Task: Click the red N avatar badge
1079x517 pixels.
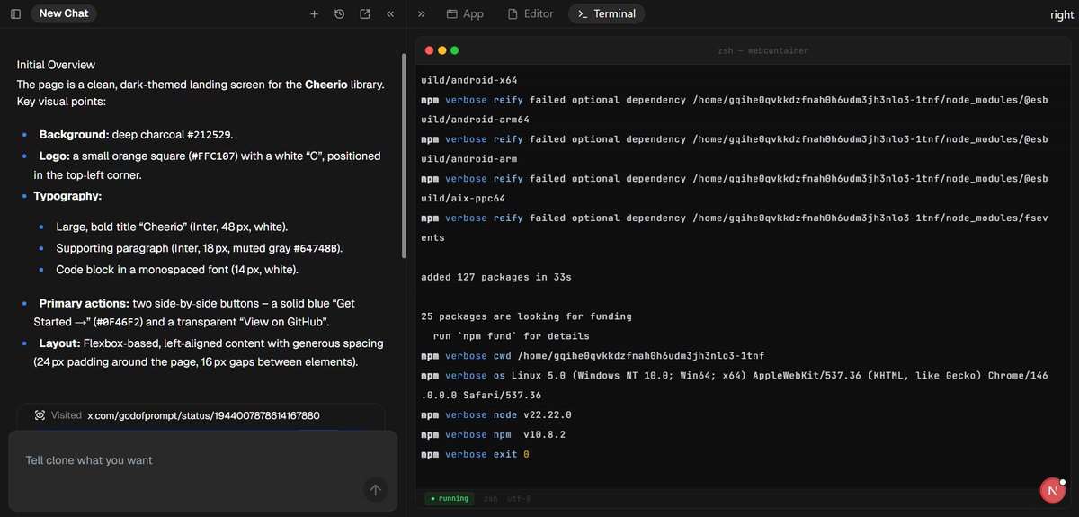Action: [x=1052, y=490]
